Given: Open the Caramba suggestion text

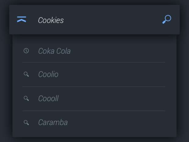Looking at the screenshot, I should (53, 122).
